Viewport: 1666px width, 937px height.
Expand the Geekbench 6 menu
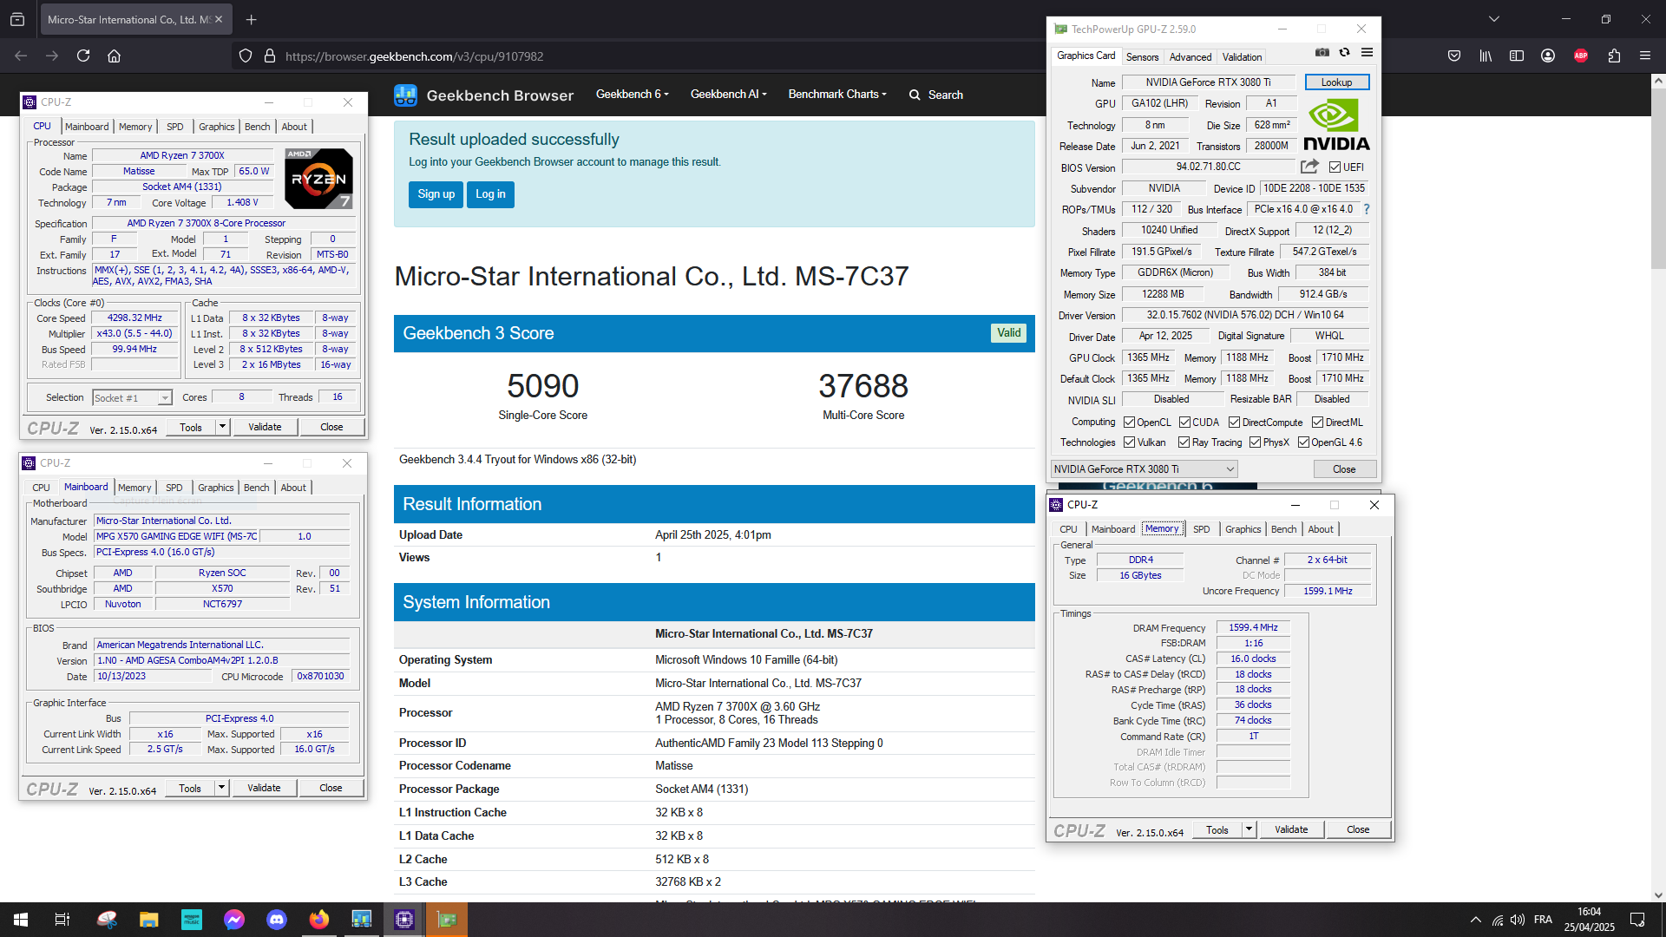pos(633,95)
